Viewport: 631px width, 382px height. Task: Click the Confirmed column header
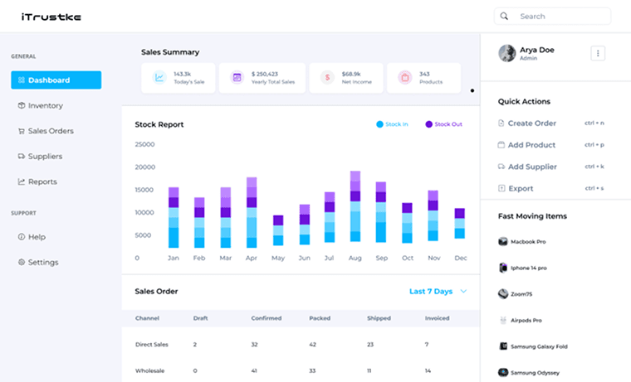click(x=266, y=317)
